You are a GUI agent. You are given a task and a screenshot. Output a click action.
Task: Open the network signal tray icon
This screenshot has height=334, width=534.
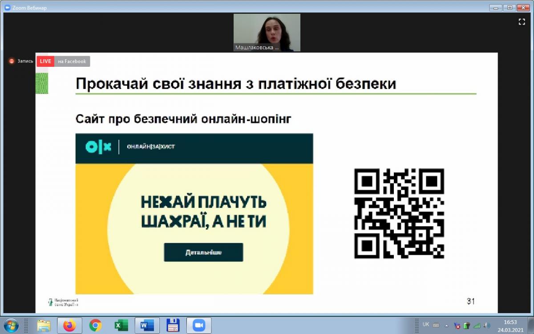477,326
